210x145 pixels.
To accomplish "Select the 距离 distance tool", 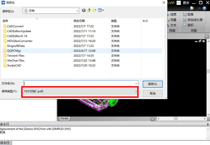I will coord(188,14).
